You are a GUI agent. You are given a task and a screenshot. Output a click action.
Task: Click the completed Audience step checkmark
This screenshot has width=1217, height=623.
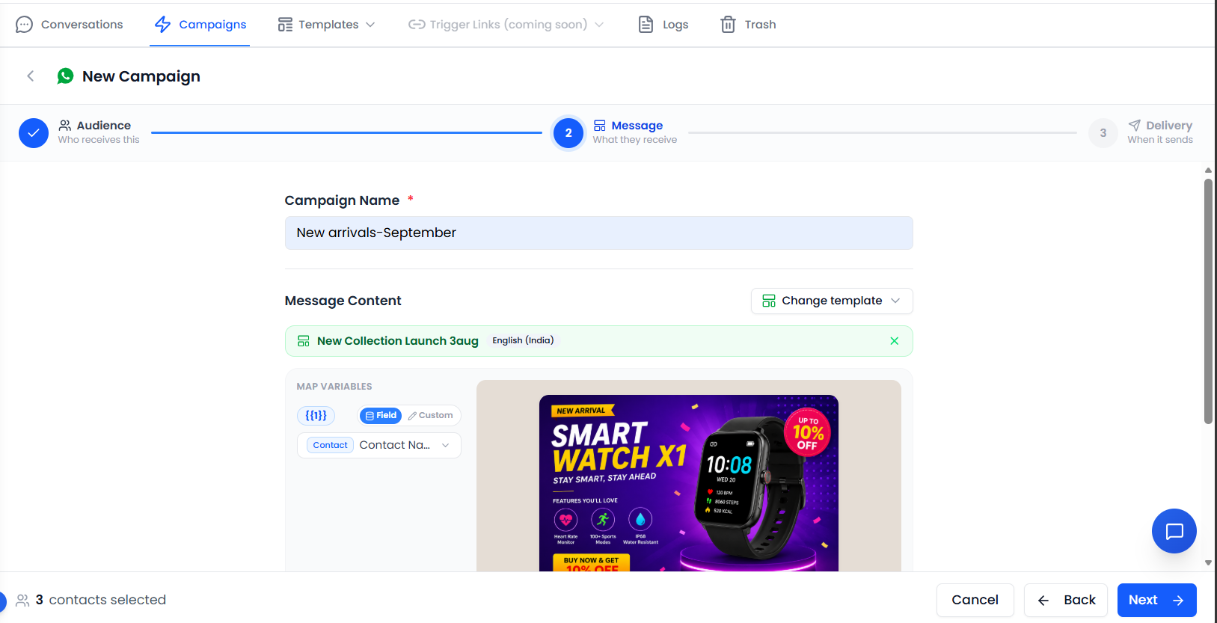(x=34, y=133)
